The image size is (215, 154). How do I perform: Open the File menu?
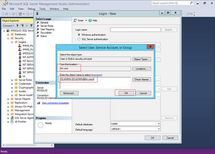coord(4,9)
